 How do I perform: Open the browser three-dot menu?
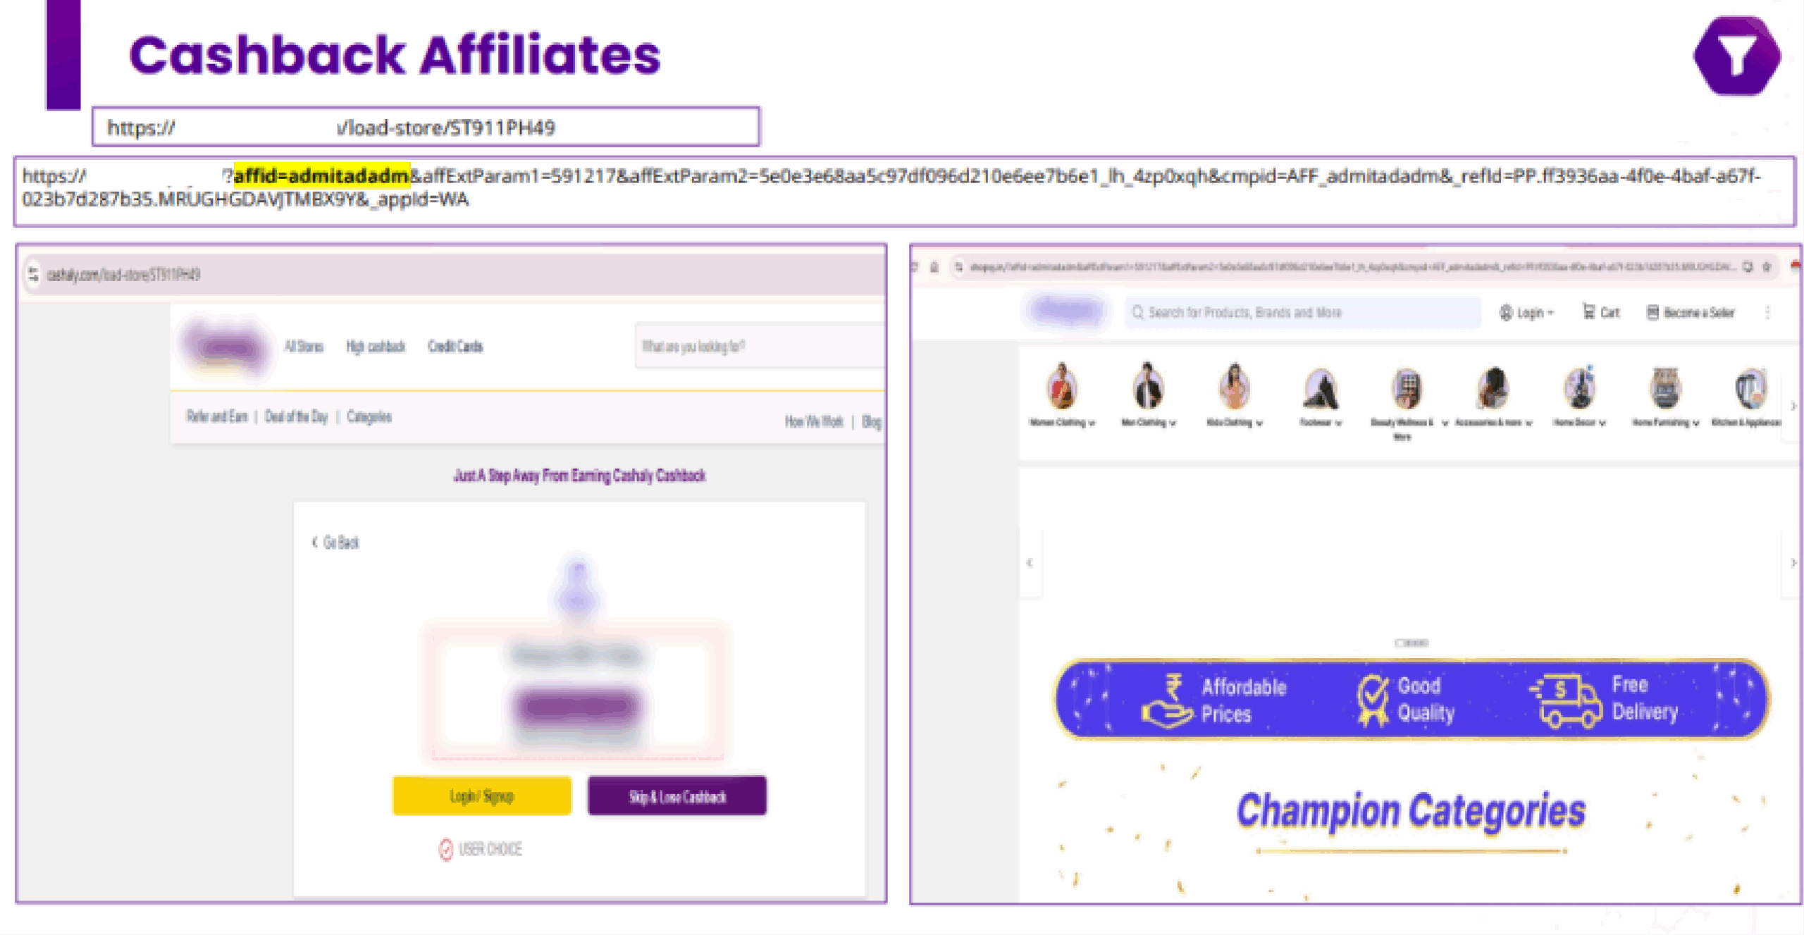click(x=1768, y=312)
